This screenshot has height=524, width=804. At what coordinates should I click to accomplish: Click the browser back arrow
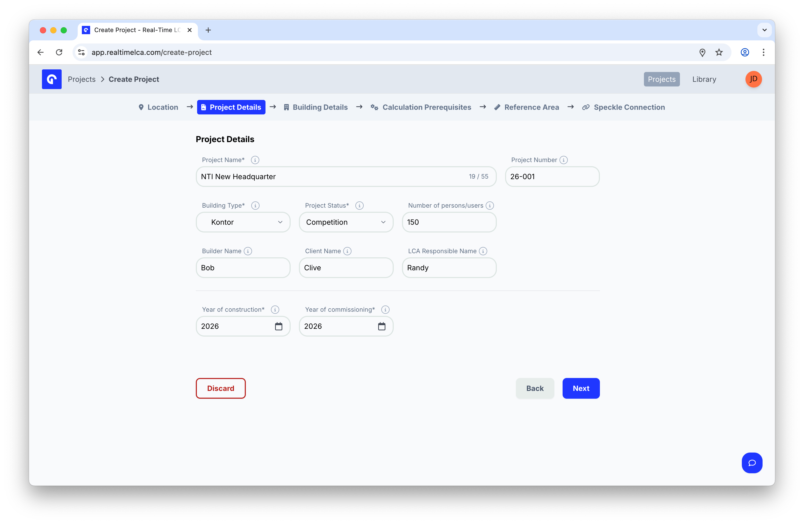coord(41,52)
